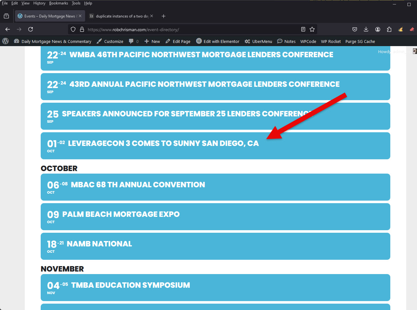Open the Customize theme link
This screenshot has height=310, width=417.
[110, 41]
